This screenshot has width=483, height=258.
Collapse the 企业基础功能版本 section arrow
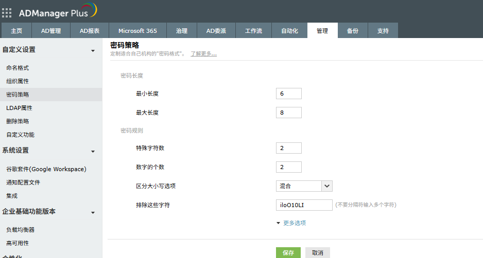[93, 213]
